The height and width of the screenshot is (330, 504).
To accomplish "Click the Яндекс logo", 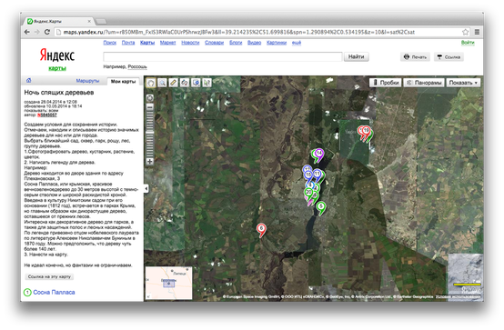I will coord(57,55).
